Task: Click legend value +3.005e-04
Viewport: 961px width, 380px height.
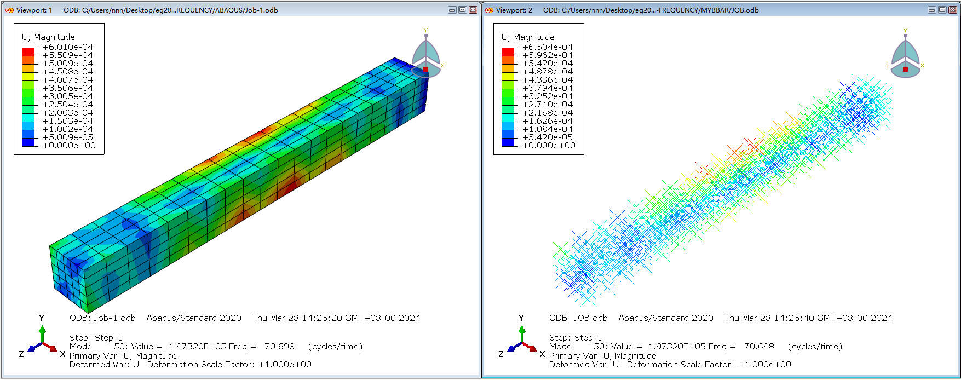Action: (68, 96)
